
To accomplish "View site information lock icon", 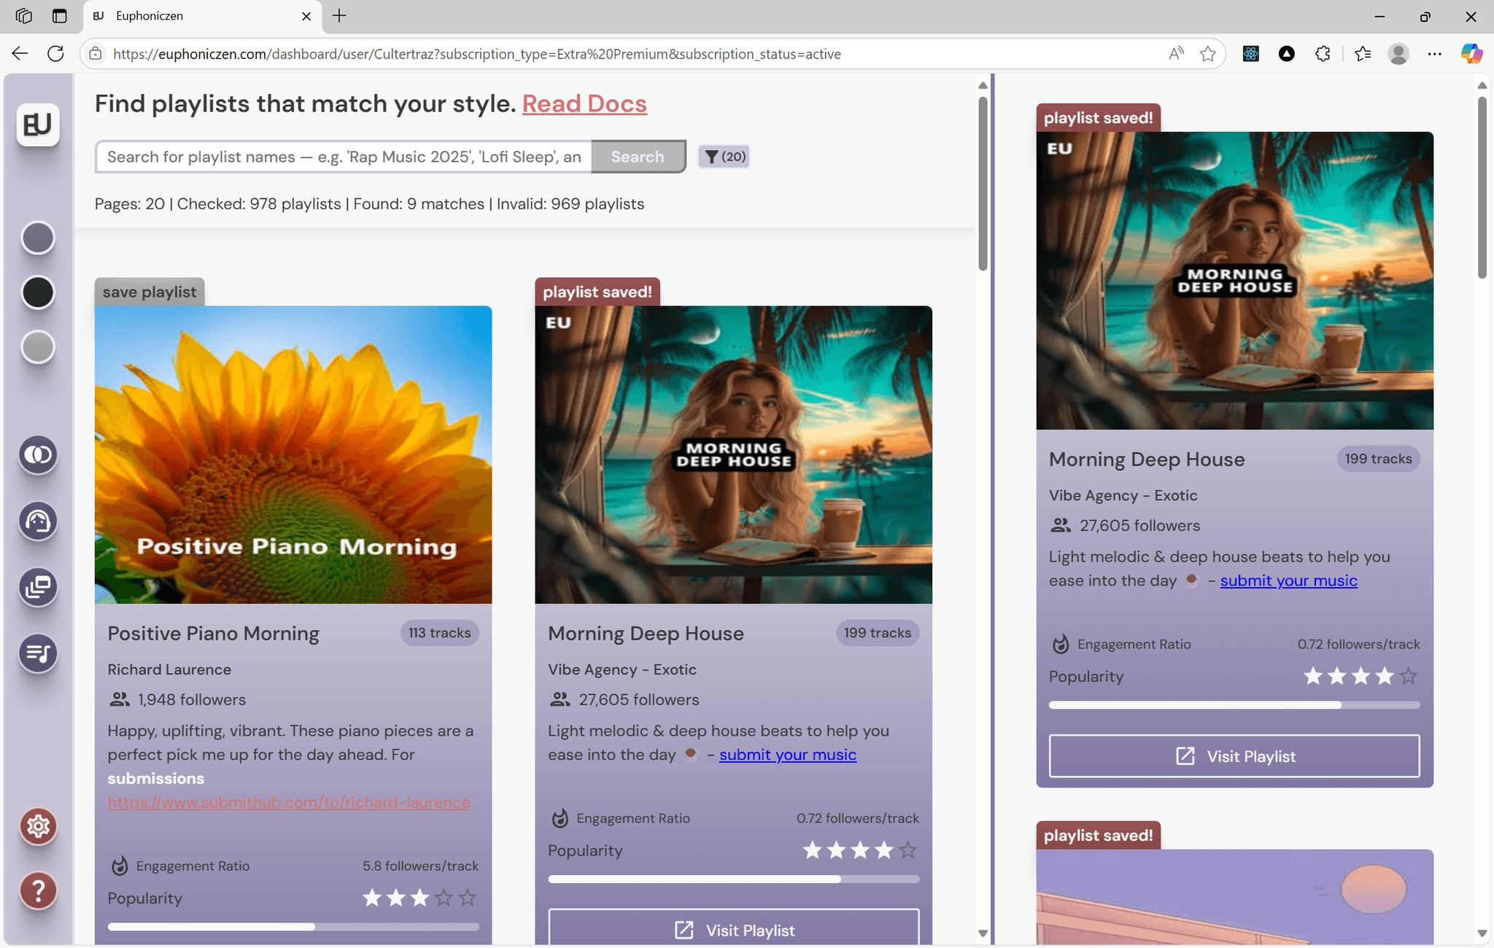I will 96,53.
